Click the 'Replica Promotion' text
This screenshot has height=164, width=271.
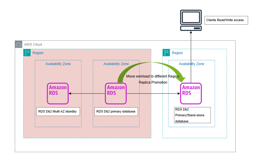tap(153, 82)
